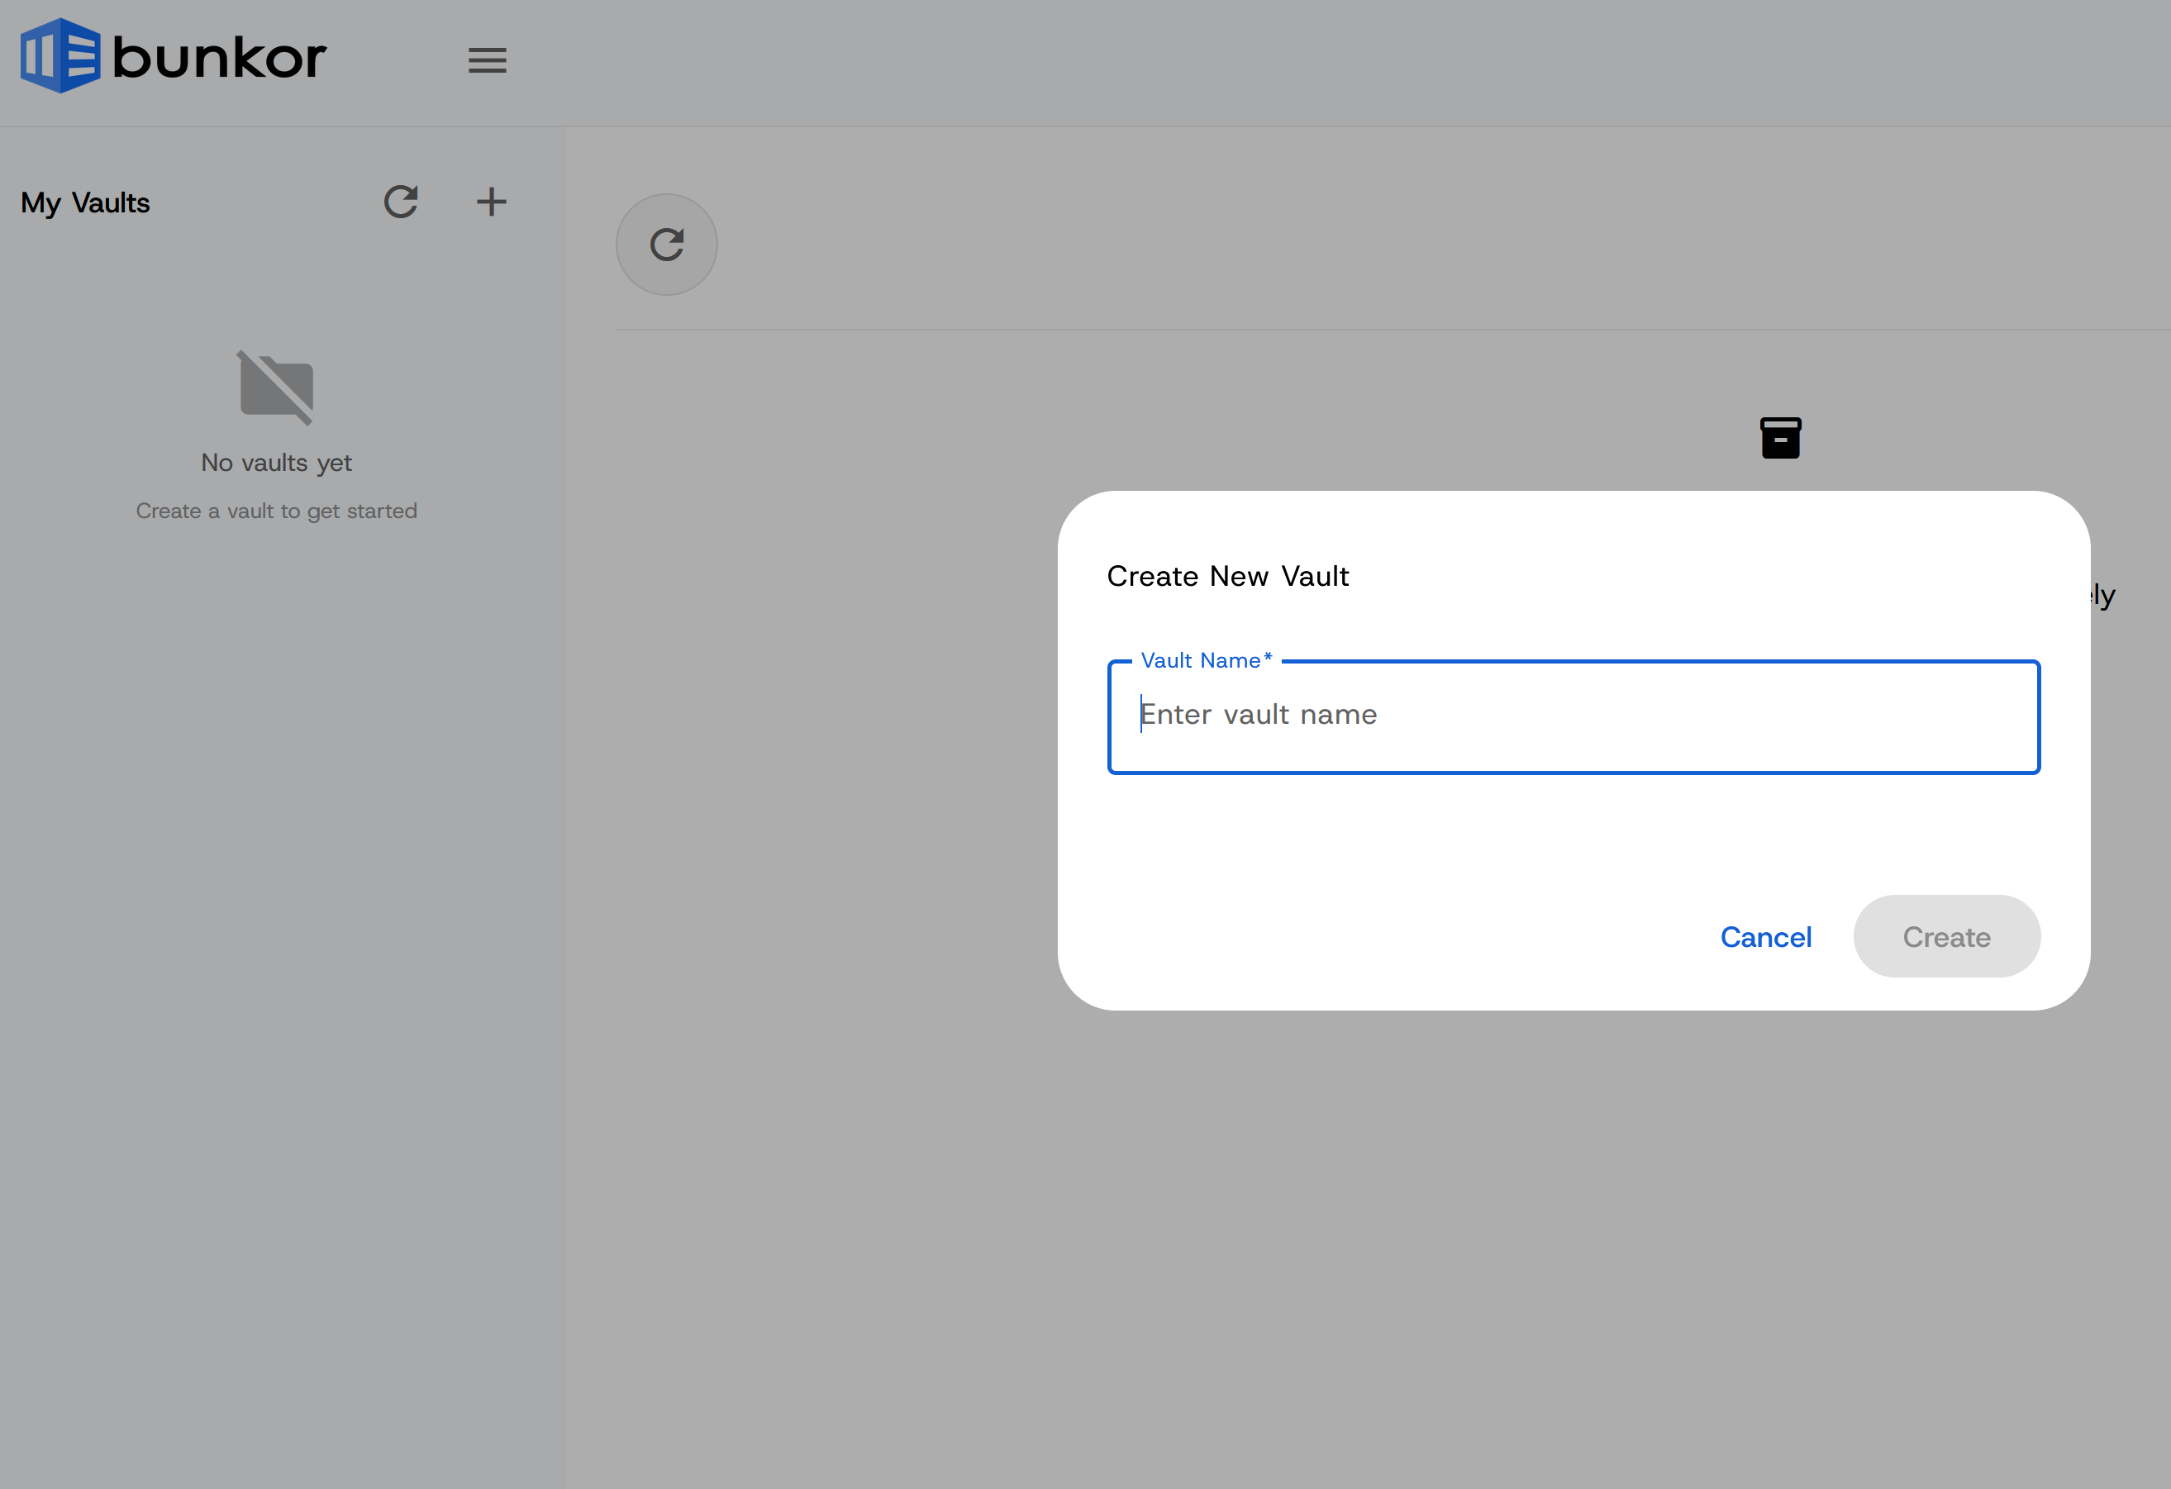Open the hamburger navigation menu
This screenshot has width=2171, height=1489.
(487, 60)
